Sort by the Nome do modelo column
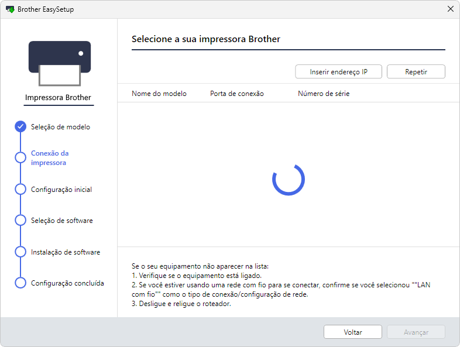460x347 pixels. coord(159,94)
